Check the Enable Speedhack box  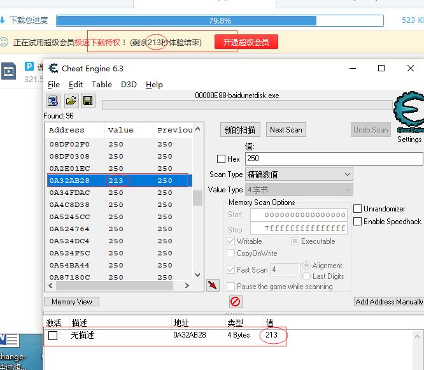[x=358, y=222]
